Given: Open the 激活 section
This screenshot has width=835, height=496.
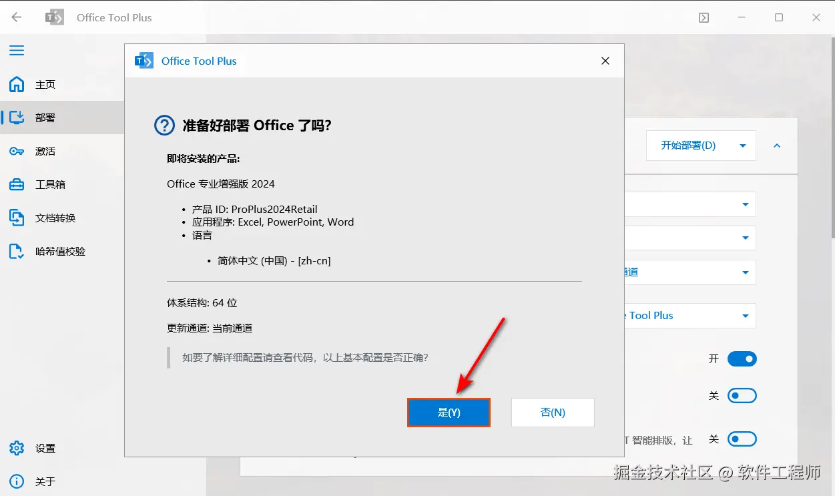Looking at the screenshot, I should pos(62,152).
